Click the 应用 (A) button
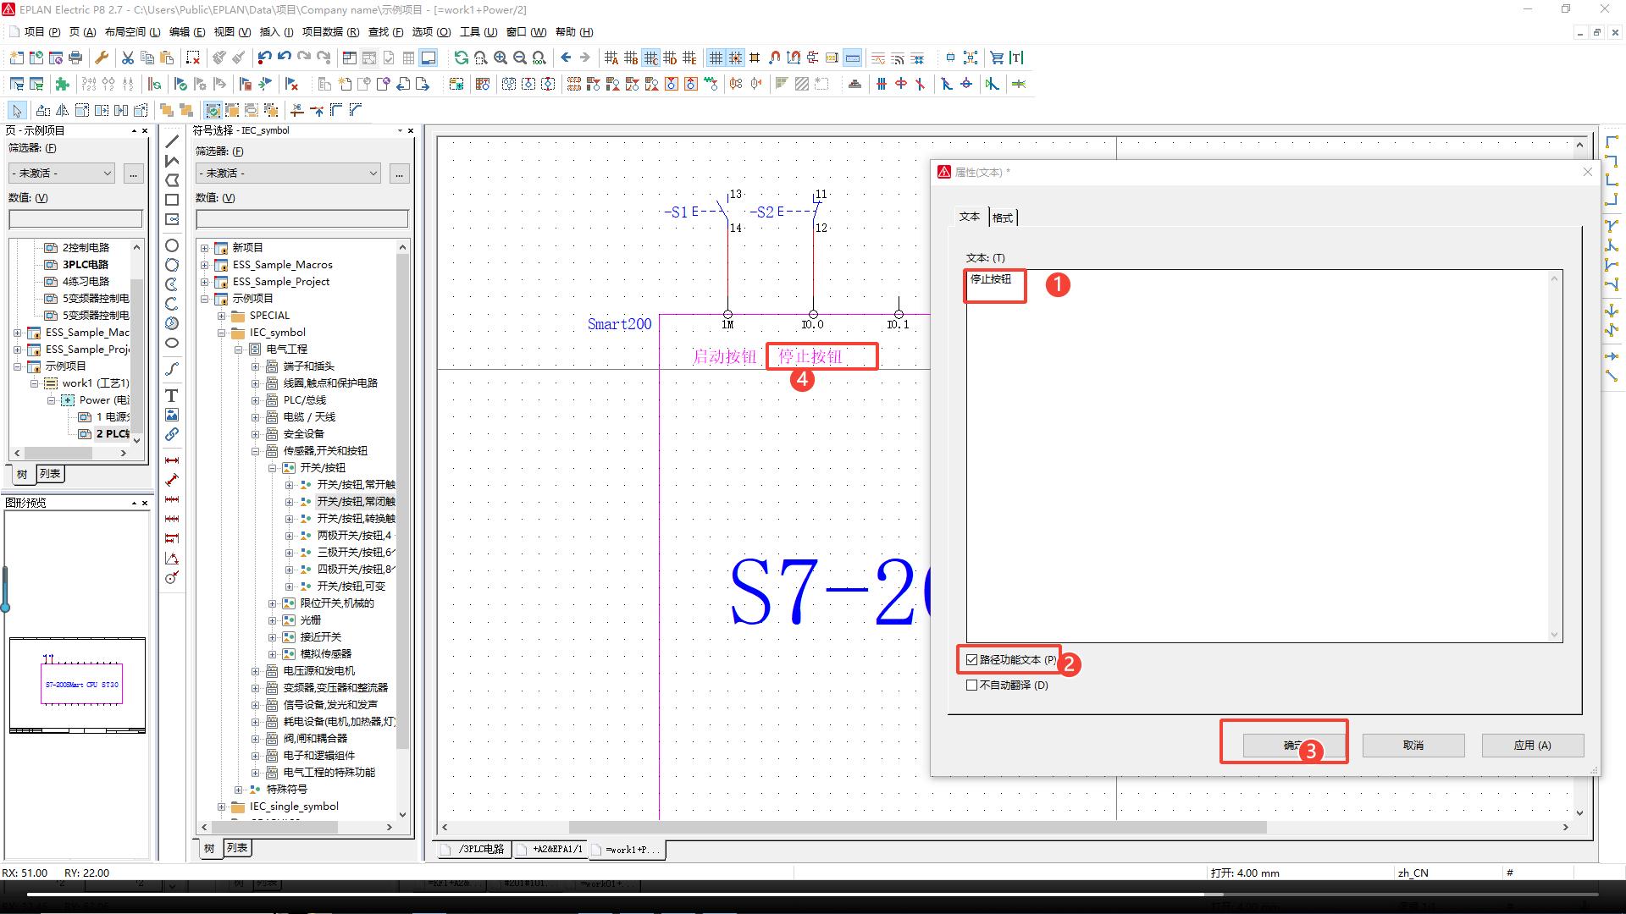Image resolution: width=1626 pixels, height=914 pixels. click(1532, 745)
